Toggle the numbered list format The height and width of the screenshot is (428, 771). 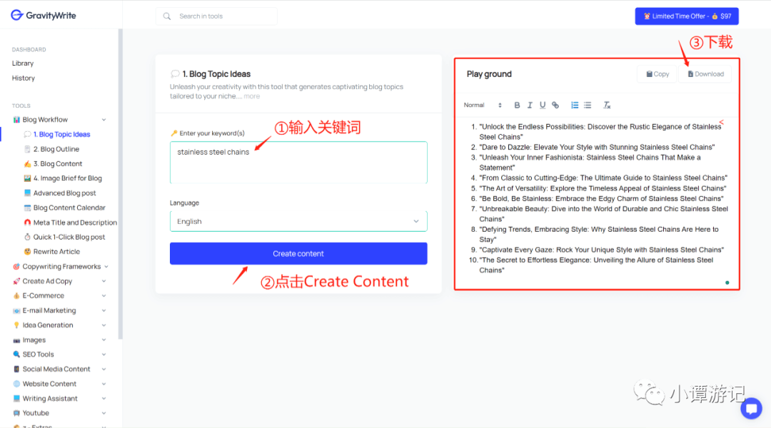coord(574,105)
